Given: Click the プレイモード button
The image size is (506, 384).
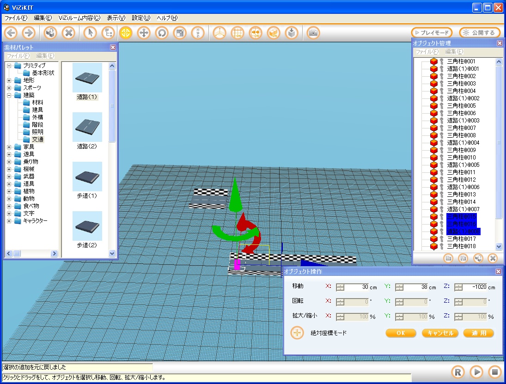Looking at the screenshot, I should 432,33.
